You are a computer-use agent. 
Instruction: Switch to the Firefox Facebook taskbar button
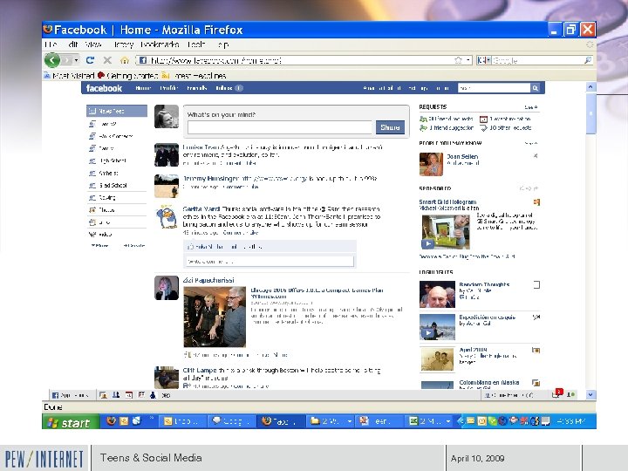pyautogui.click(x=281, y=421)
